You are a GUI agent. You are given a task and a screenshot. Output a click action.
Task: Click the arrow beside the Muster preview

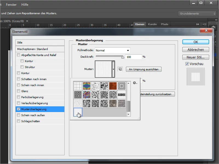click(x=113, y=69)
